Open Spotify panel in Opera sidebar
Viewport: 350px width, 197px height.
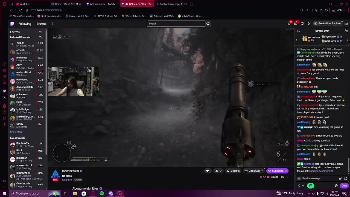pos(4,106)
